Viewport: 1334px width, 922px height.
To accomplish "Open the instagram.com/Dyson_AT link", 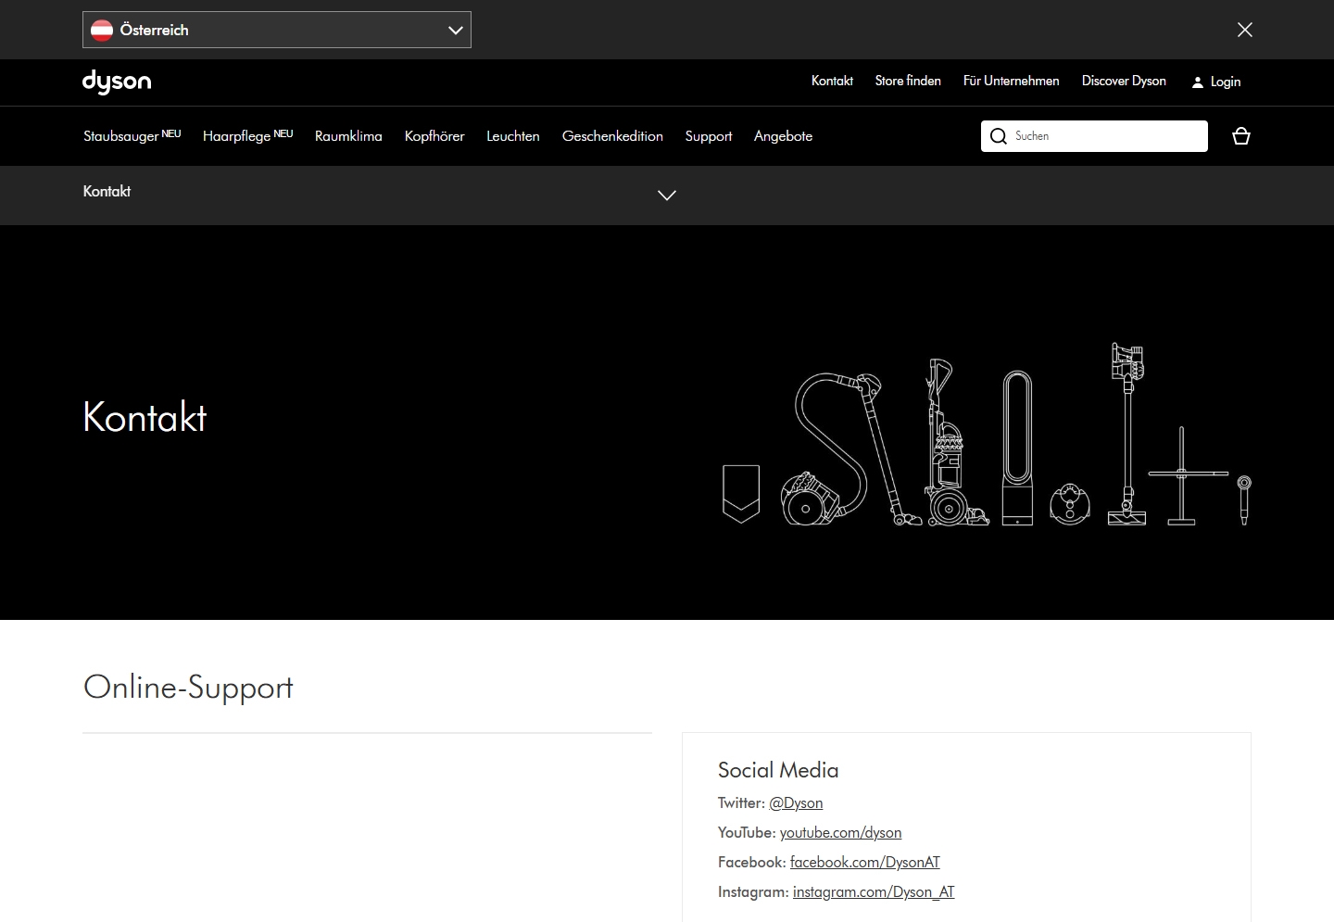I will click(874, 892).
